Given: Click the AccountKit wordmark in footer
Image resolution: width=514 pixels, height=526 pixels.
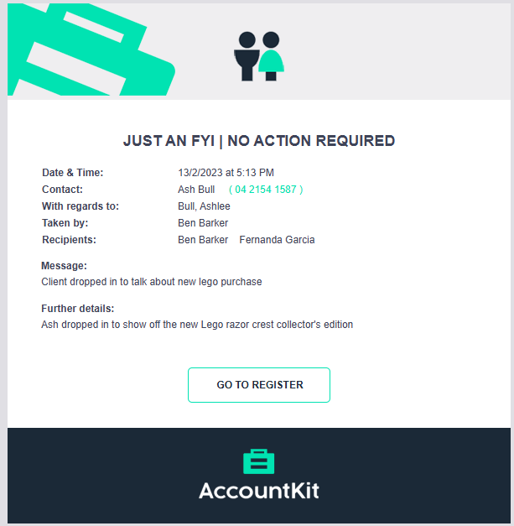Looking at the screenshot, I should coord(259,491).
